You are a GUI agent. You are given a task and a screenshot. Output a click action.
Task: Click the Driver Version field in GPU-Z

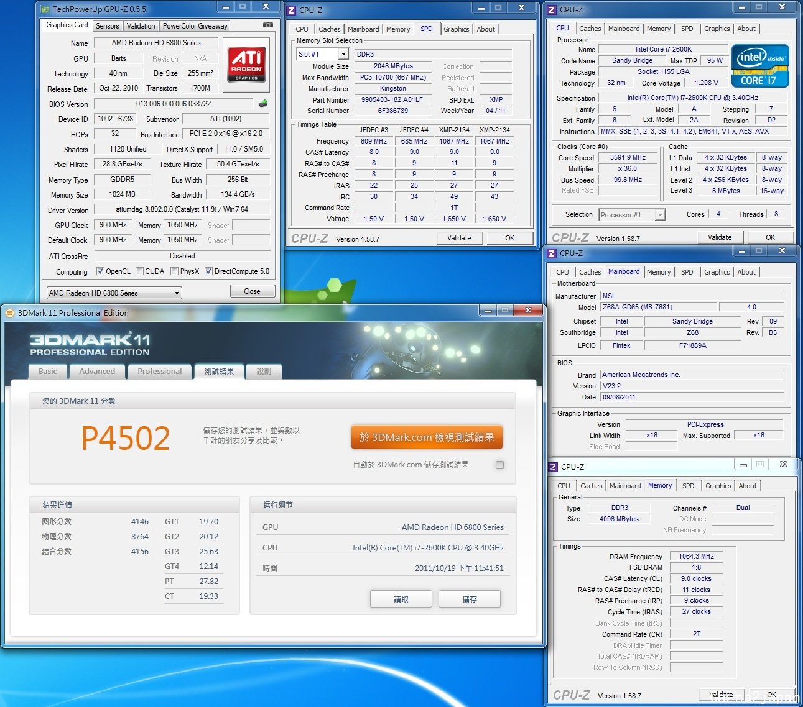(x=182, y=209)
